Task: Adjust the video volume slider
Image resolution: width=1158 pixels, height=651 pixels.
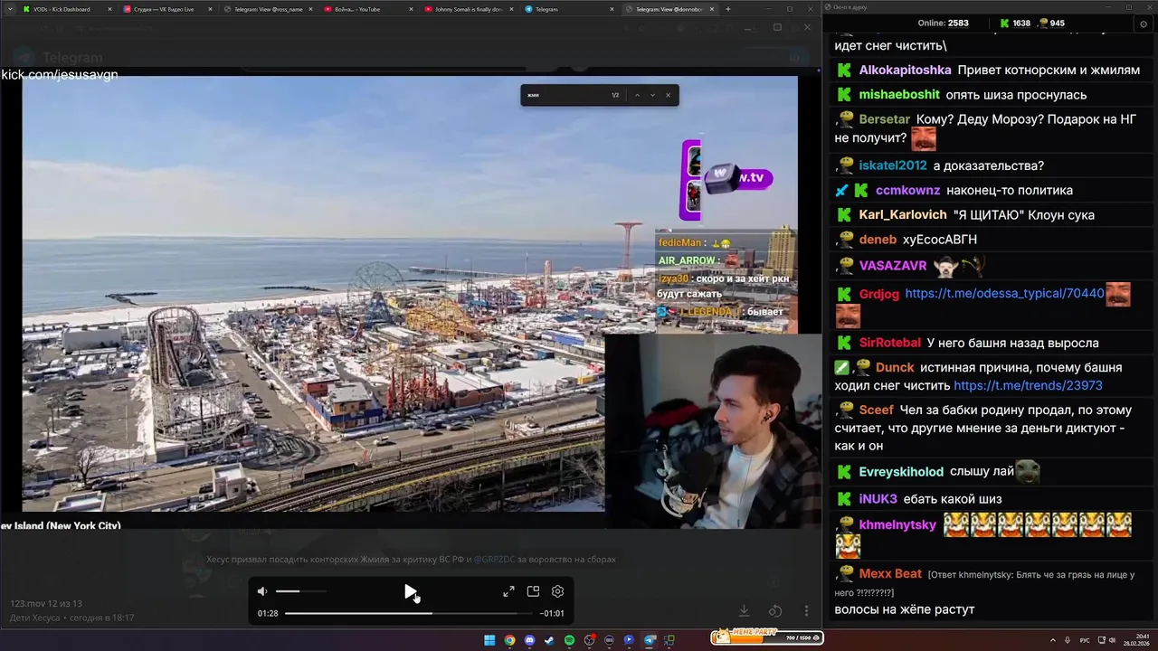Action: [300, 591]
